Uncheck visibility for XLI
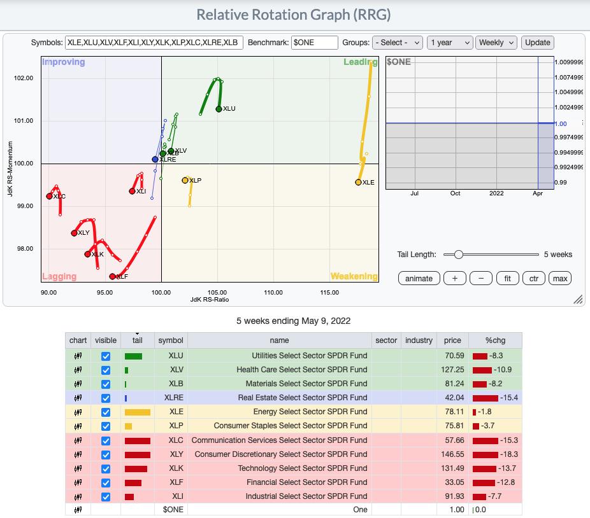This screenshot has width=590, height=518. coord(106,497)
